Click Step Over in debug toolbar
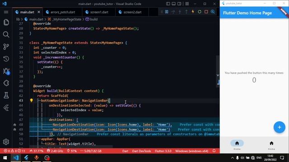The width and height of the screenshot is (289, 162). click(x=173, y=12)
